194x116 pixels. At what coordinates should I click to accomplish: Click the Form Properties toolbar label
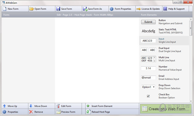(x=123, y=9)
